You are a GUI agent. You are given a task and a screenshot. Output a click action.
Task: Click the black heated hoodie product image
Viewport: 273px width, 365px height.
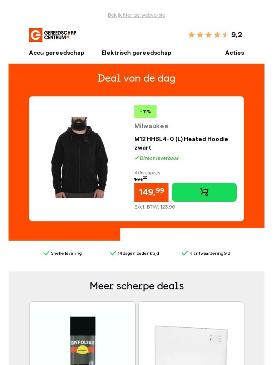coord(79,158)
